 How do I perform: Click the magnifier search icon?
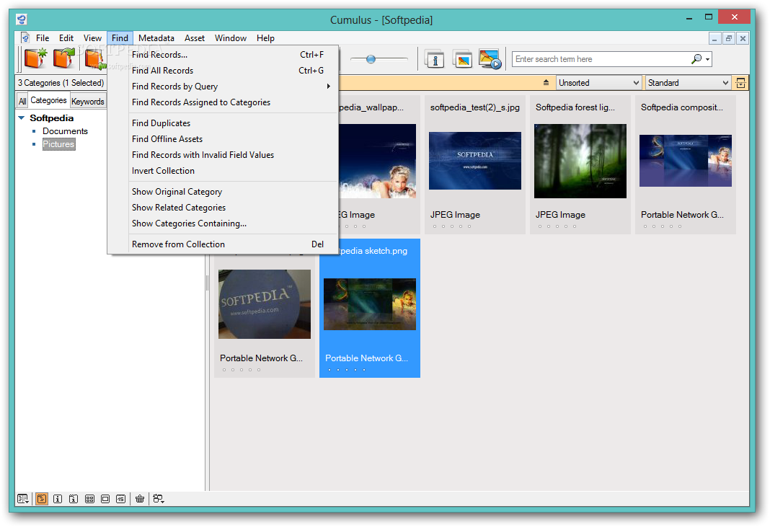point(696,59)
